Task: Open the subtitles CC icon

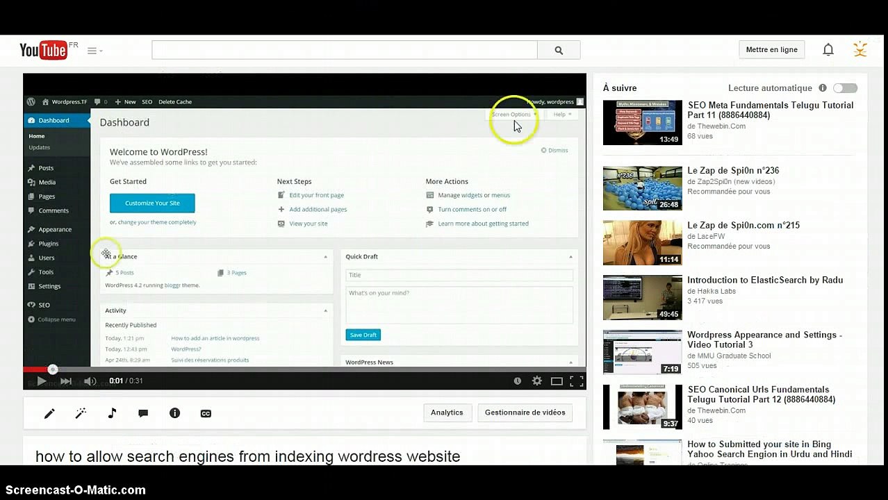Action: pyautogui.click(x=206, y=413)
